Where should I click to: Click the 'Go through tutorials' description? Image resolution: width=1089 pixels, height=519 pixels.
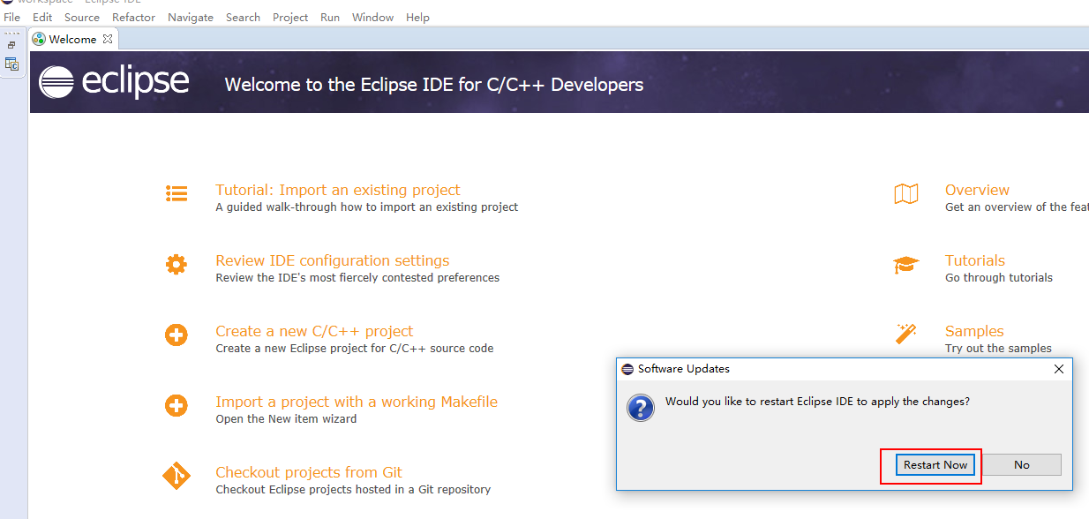(x=999, y=278)
